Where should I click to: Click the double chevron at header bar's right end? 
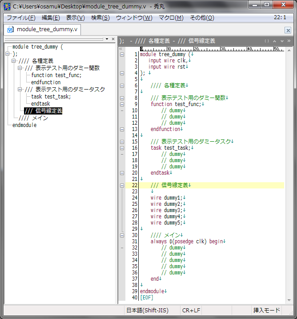(289, 41)
